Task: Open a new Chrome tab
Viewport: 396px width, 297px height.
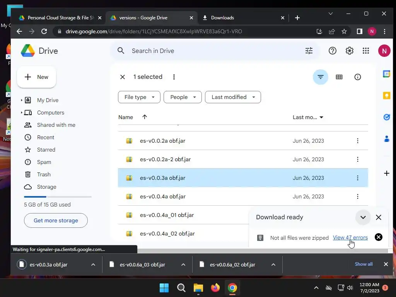Action: [297, 18]
